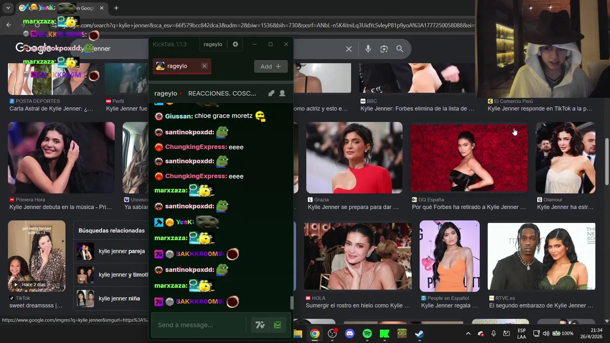Open HOLA Kylie Jenner image result
610x343 pixels.
click(x=358, y=256)
